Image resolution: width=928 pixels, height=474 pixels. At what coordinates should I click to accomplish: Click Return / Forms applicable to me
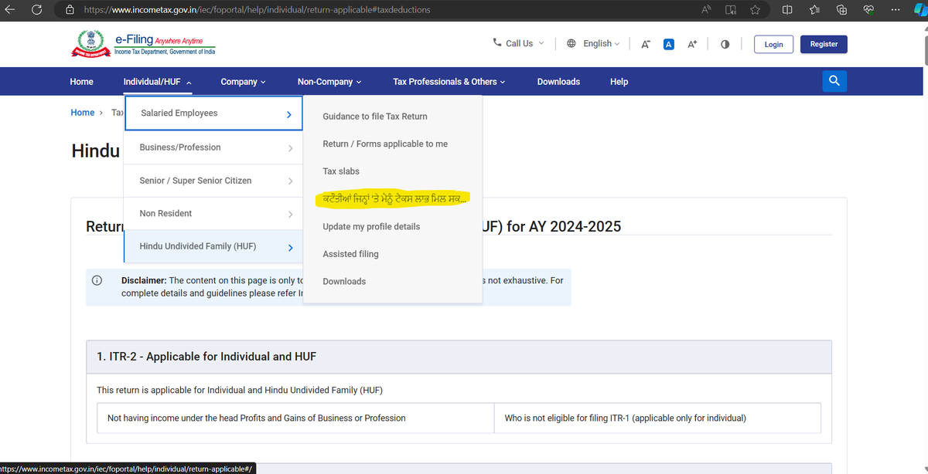tap(385, 144)
